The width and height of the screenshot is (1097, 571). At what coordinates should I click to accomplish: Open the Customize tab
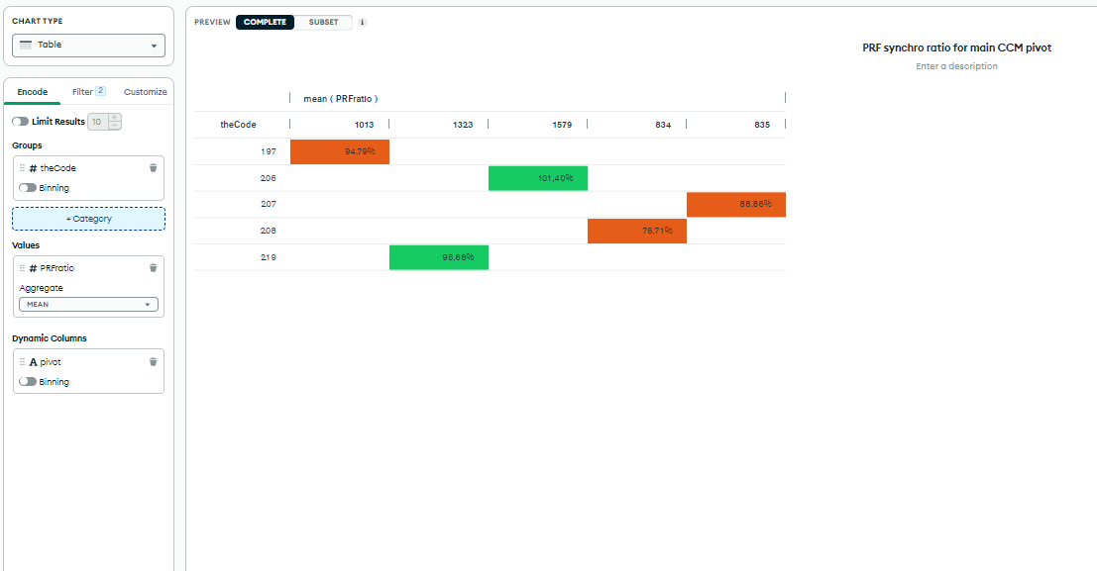pyautogui.click(x=145, y=92)
